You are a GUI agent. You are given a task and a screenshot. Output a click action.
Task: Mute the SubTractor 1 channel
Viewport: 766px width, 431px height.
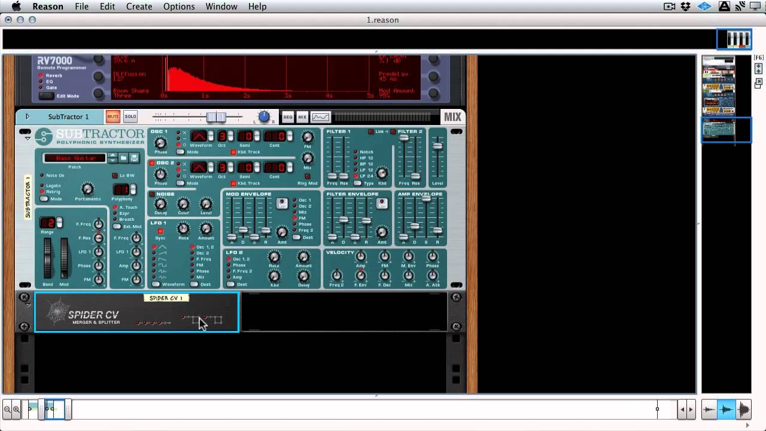coord(113,117)
